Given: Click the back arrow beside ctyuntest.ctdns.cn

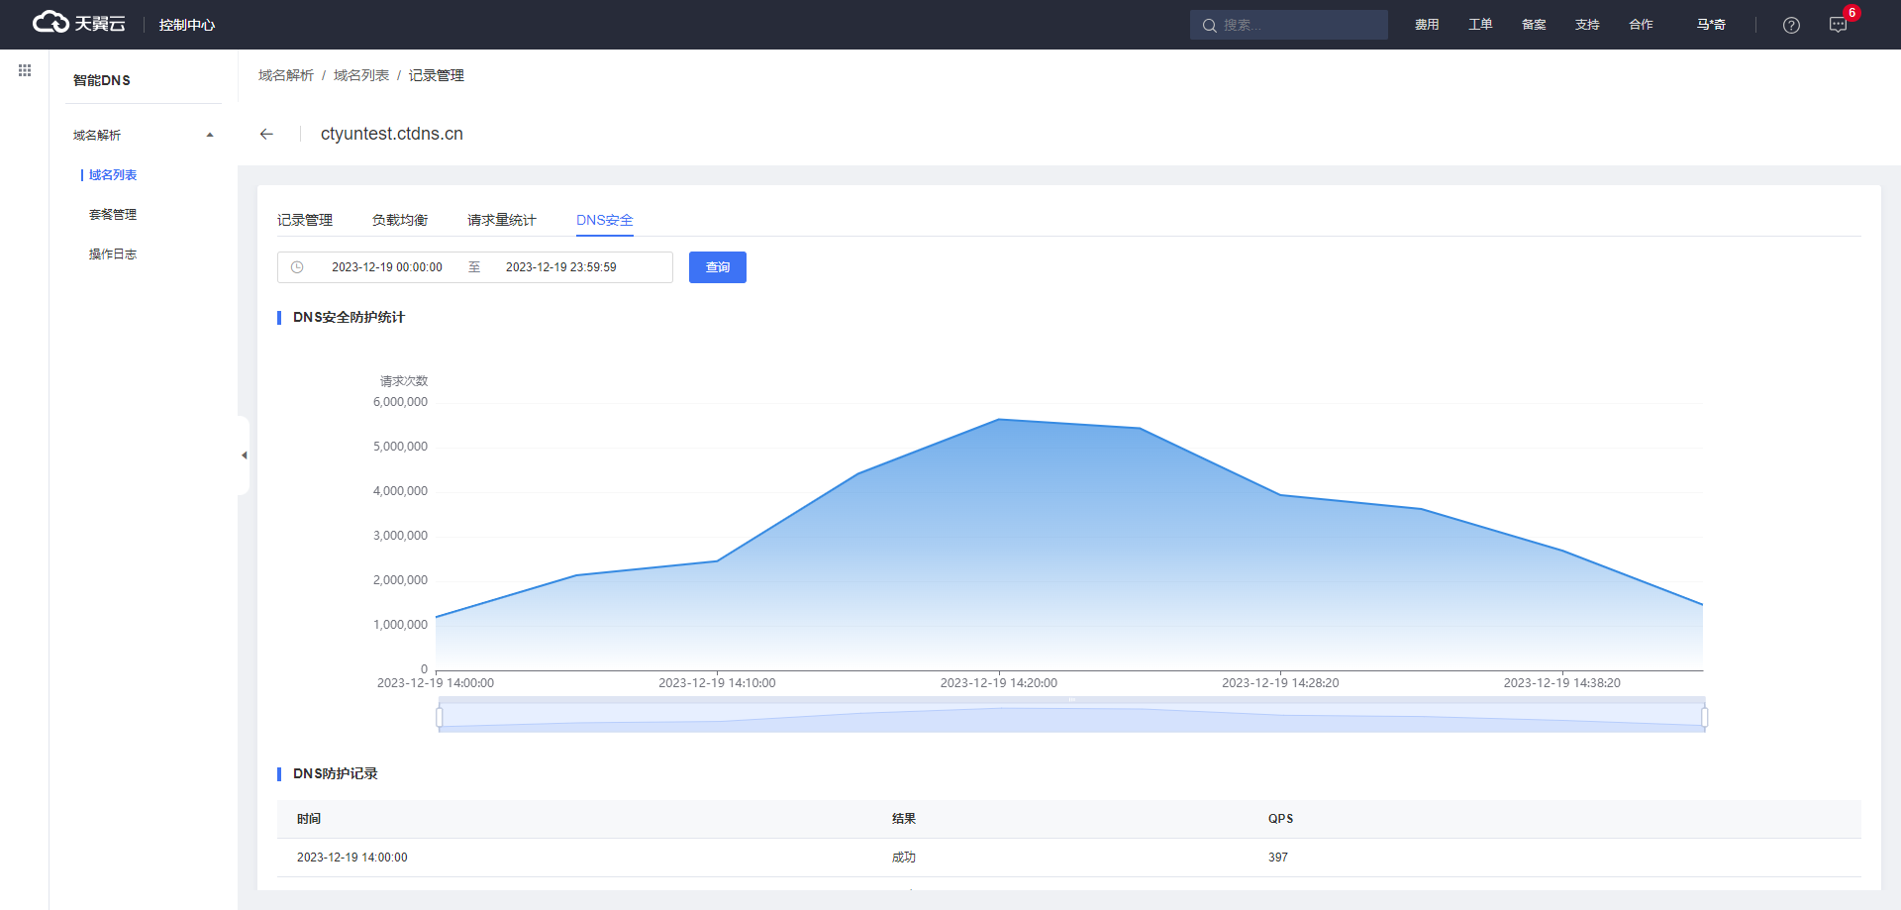Looking at the screenshot, I should (x=266, y=134).
